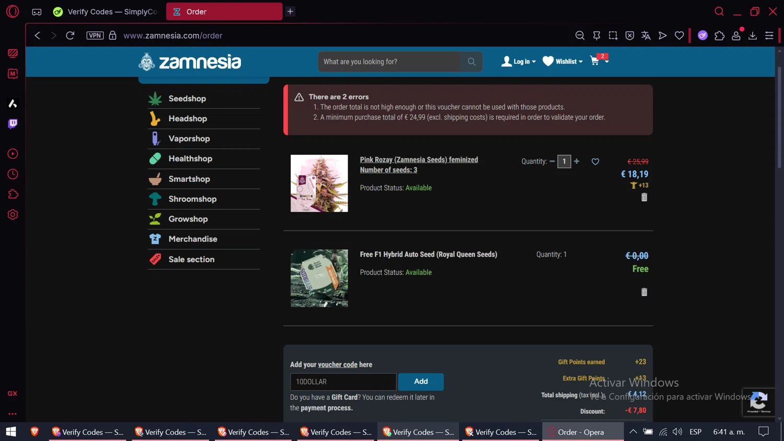Open the shopping cart dropdown
784x441 pixels.
tap(599, 61)
